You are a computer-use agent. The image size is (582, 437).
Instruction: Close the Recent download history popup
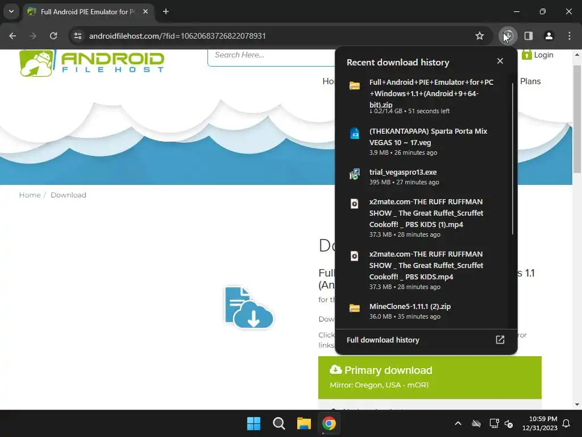click(500, 61)
